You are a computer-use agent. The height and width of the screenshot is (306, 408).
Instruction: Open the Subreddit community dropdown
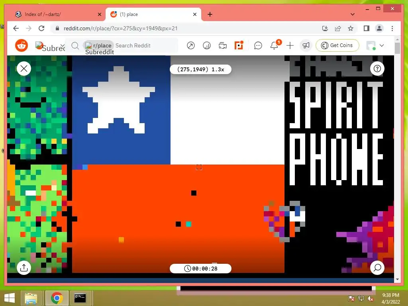tap(50, 46)
